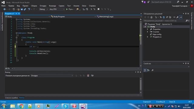Screen dimensions: 194x109
Task: Select App.config in Solution Explorer
Action: 157,34
